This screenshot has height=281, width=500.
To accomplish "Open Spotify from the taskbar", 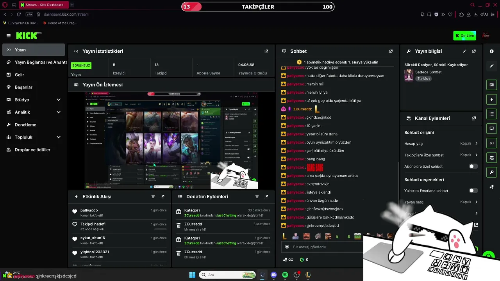I will coord(285,275).
